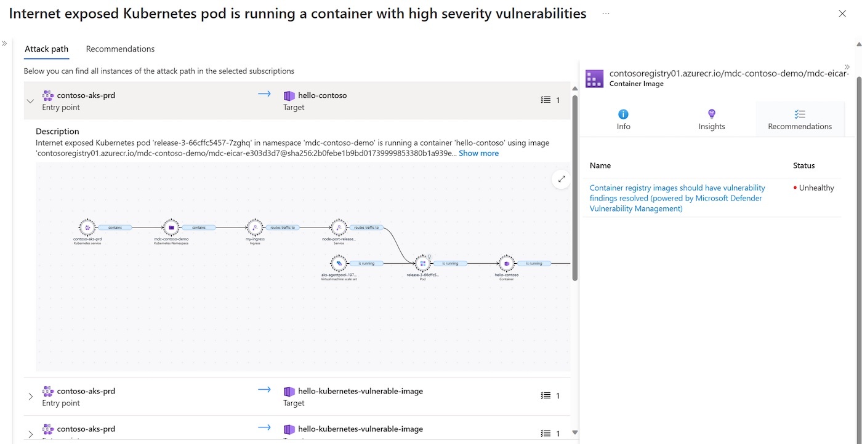Select the hello-contoso Container node
Viewport: 862px width, 444px height.
pyautogui.click(x=506, y=263)
